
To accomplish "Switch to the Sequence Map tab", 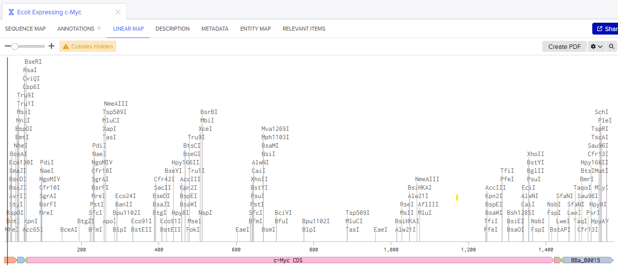I will click(25, 29).
